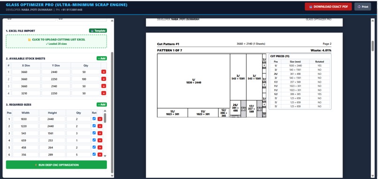Click cut pieces row 26/ 361 × 498

pos(300,74)
